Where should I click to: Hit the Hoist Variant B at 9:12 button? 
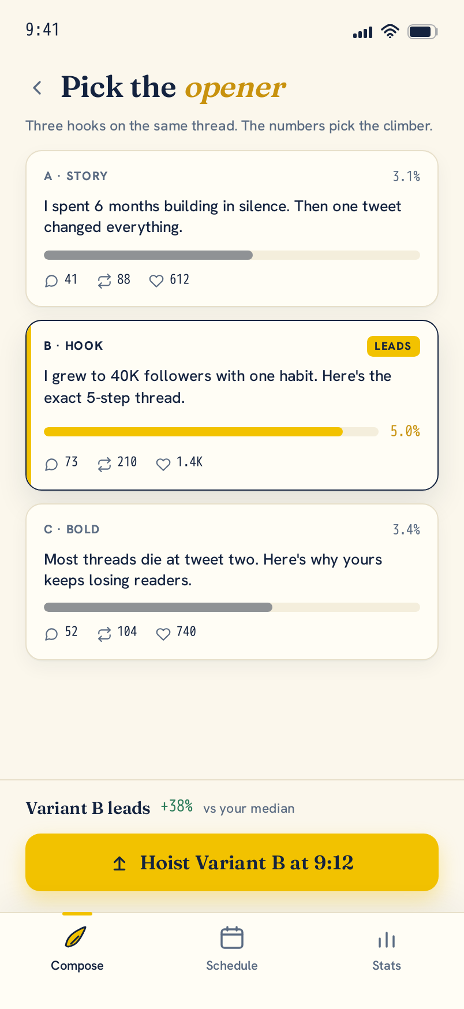point(232,862)
